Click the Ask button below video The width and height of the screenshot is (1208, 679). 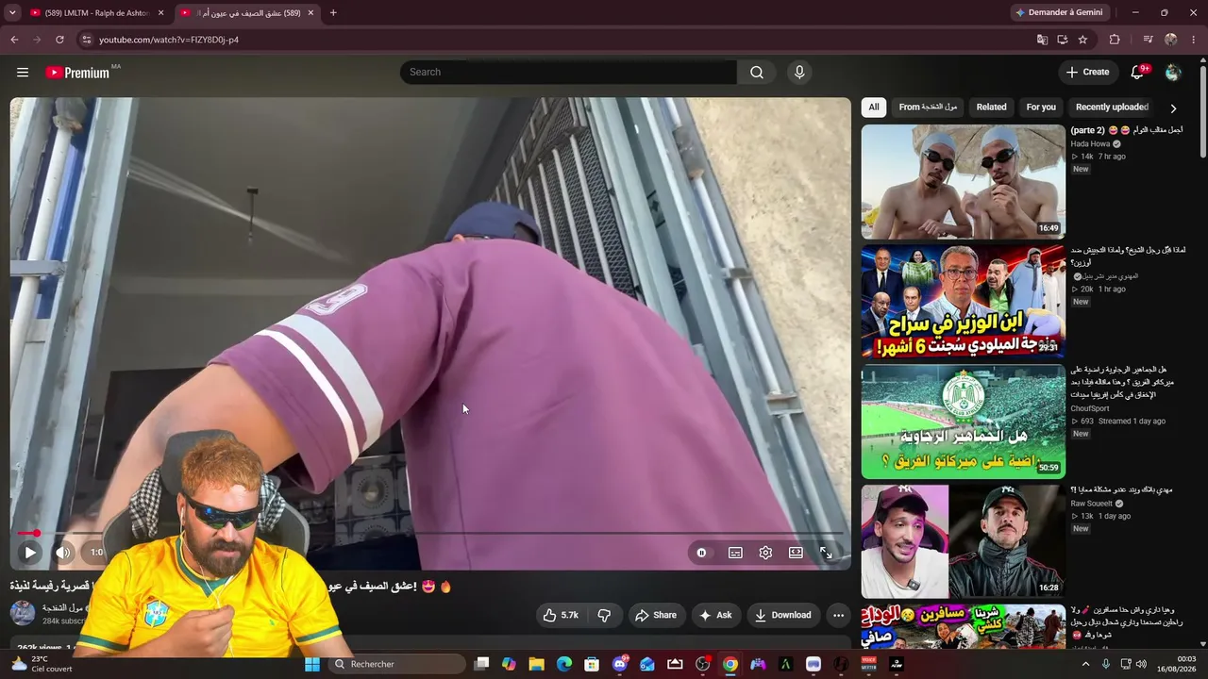[x=715, y=615]
